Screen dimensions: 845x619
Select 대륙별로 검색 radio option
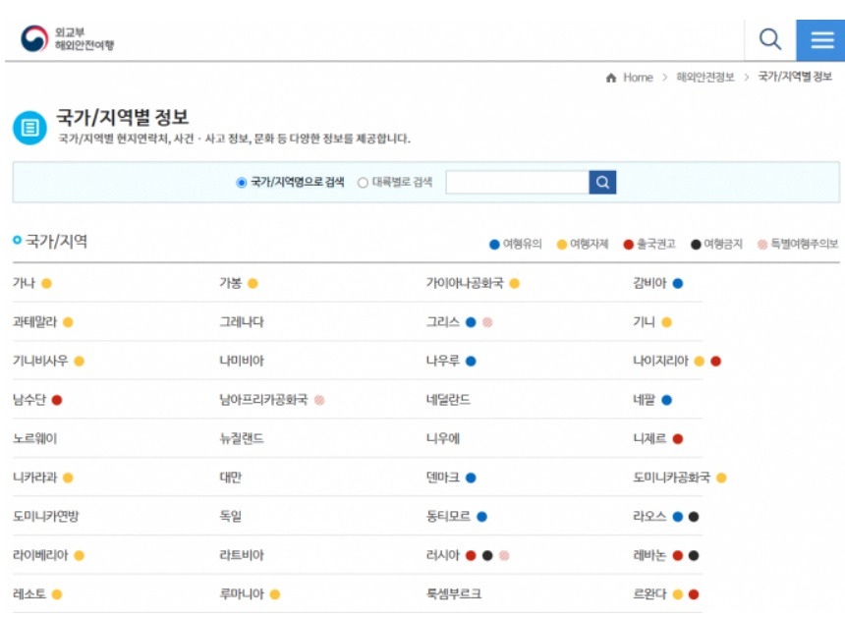click(363, 183)
